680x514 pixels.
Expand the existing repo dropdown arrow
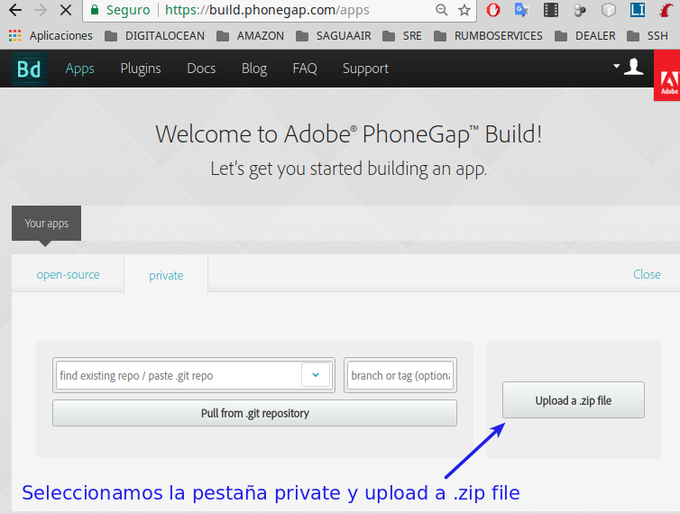tap(316, 375)
